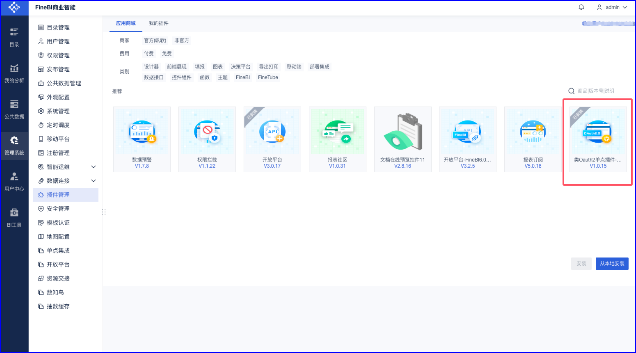Focus the plugin search field
Viewport: 636px width, 353px height.
pos(602,91)
